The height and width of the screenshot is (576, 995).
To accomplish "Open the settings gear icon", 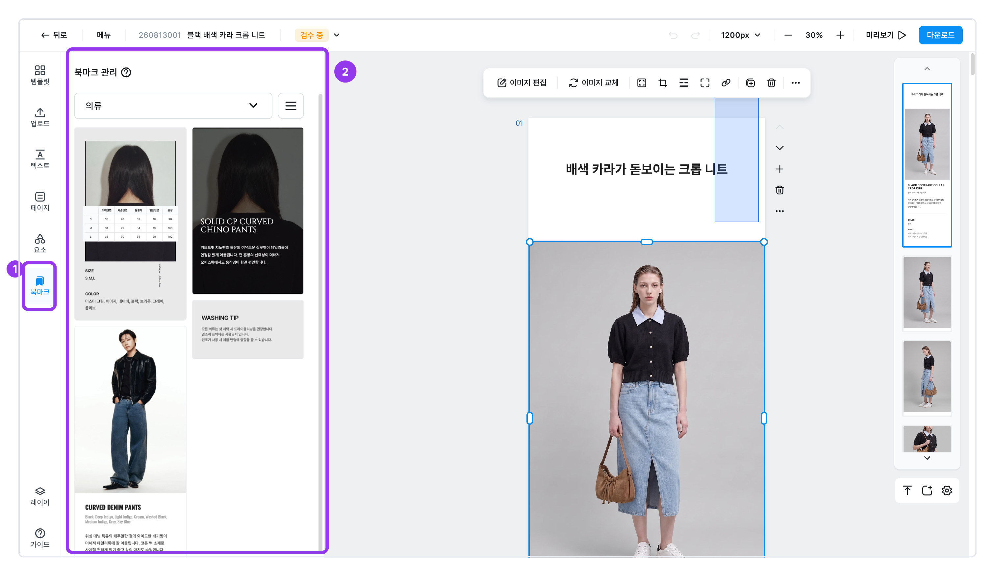I will pos(947,491).
